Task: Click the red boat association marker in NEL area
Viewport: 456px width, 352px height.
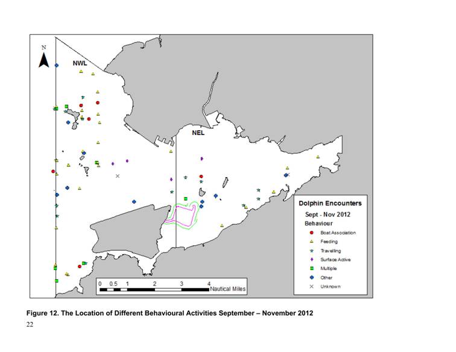Action: (x=201, y=177)
